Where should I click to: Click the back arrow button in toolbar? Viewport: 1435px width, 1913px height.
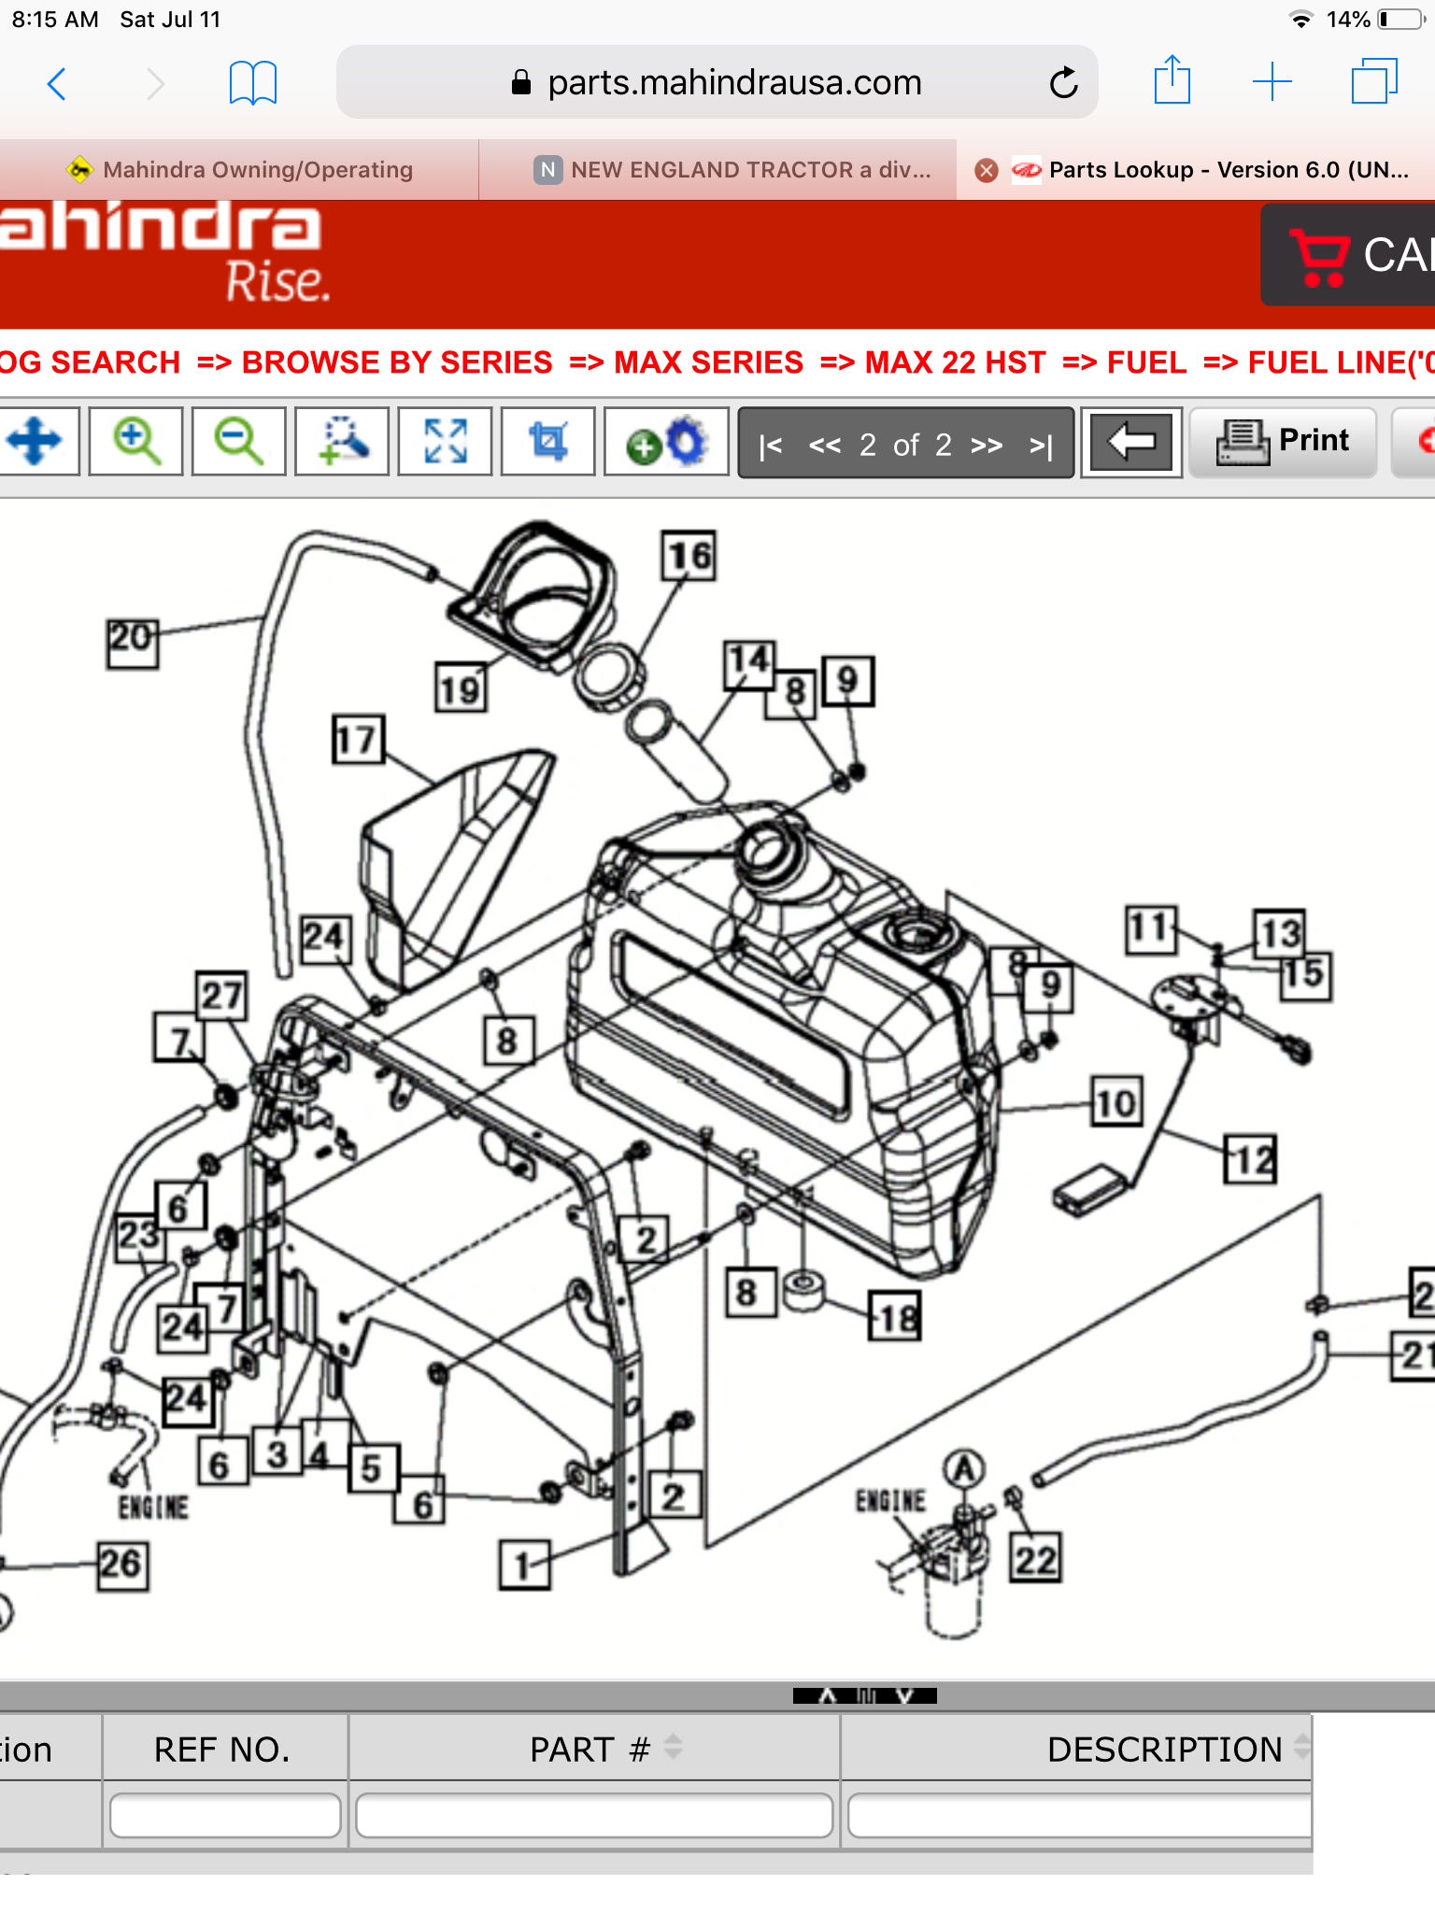pos(1130,443)
